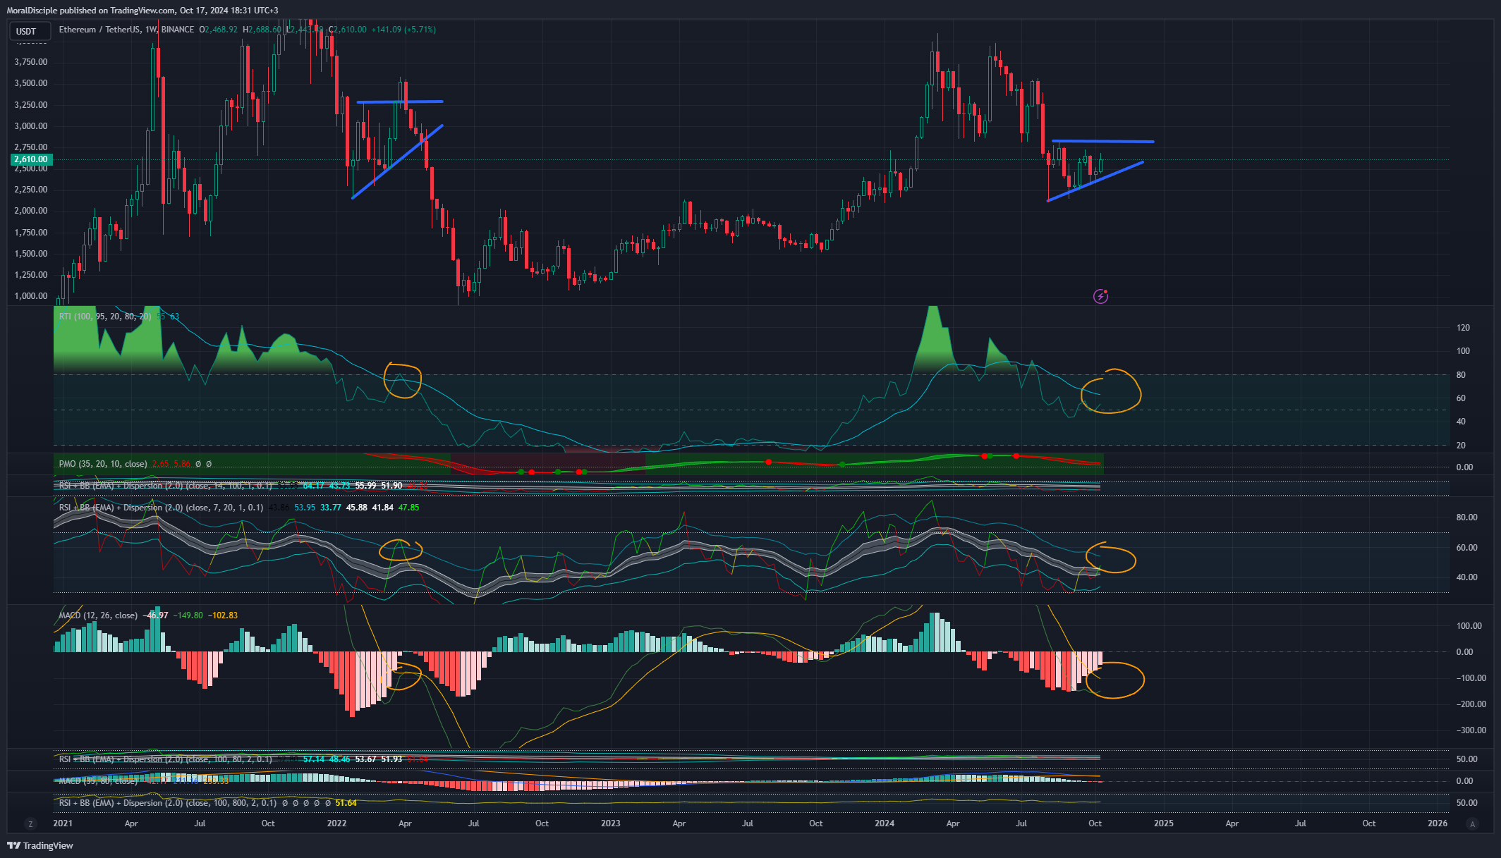Click the 1,000.00 price axis label
Image resolution: width=1501 pixels, height=858 pixels.
point(31,296)
